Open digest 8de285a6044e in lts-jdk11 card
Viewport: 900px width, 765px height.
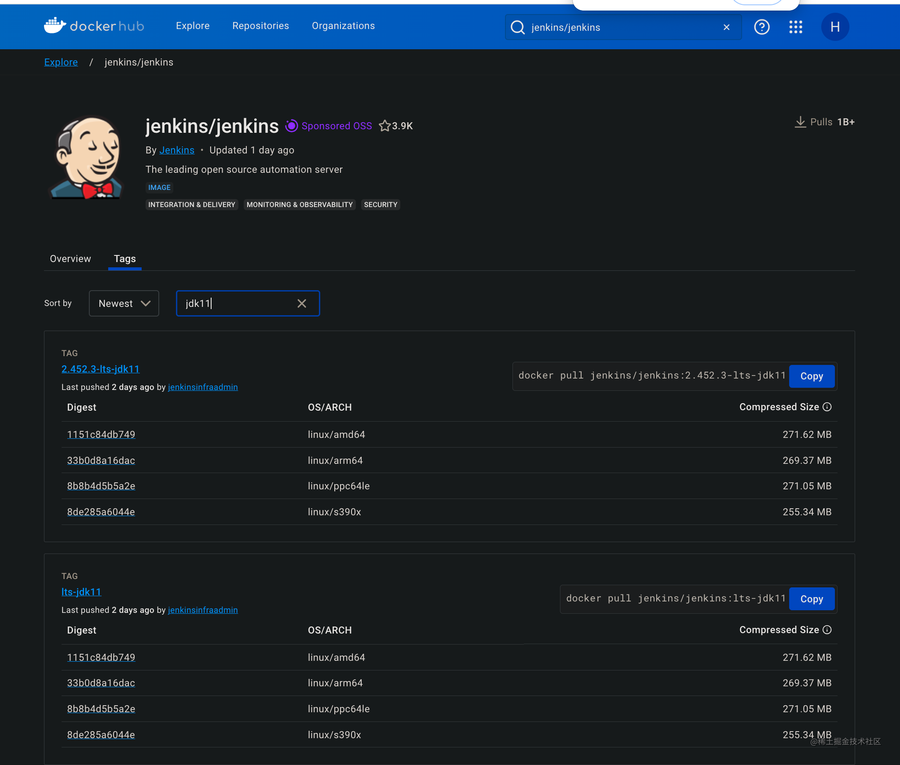click(x=101, y=735)
